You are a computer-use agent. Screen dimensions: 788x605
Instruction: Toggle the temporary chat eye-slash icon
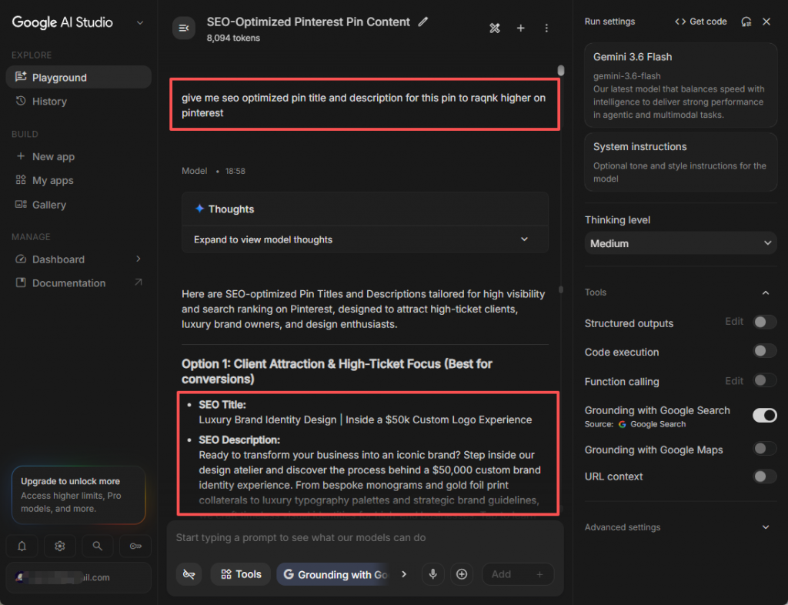(189, 574)
